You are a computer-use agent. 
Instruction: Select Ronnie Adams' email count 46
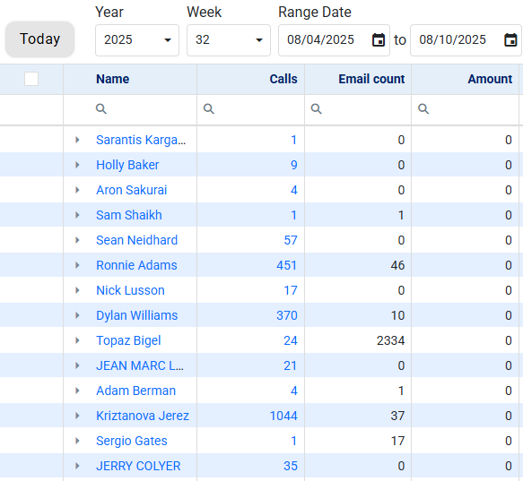coord(397,265)
